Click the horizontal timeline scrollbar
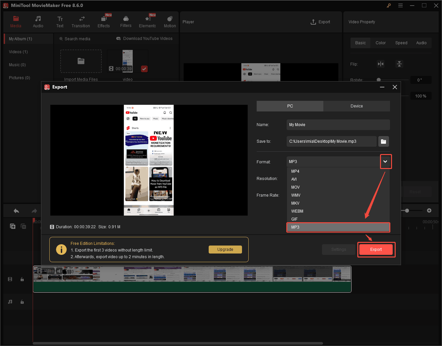442x346 pixels. pyautogui.click(x=178, y=343)
